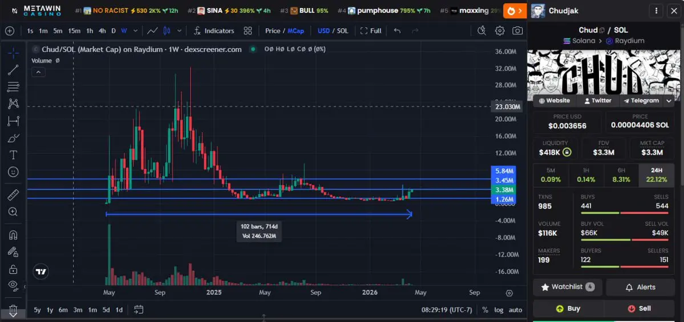The image size is (684, 322).
Task: Expand more social links chevron
Action: (x=669, y=101)
